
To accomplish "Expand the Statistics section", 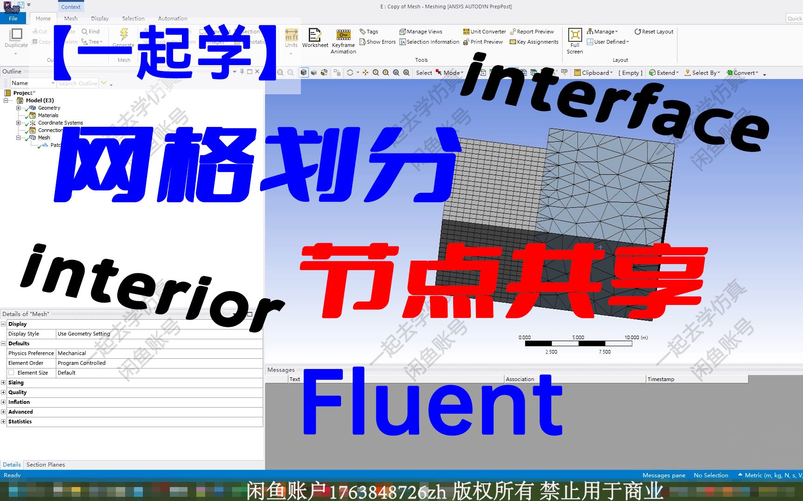I will 4,422.
